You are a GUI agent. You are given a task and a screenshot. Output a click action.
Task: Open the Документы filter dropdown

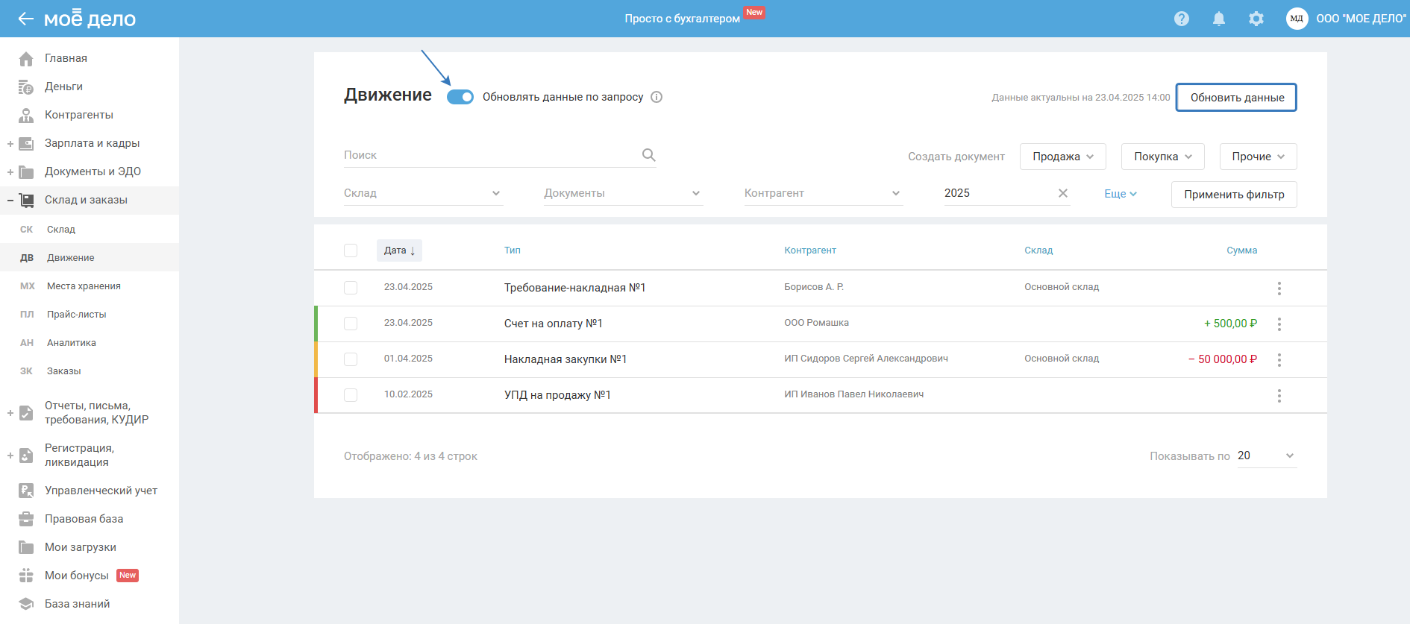(623, 193)
